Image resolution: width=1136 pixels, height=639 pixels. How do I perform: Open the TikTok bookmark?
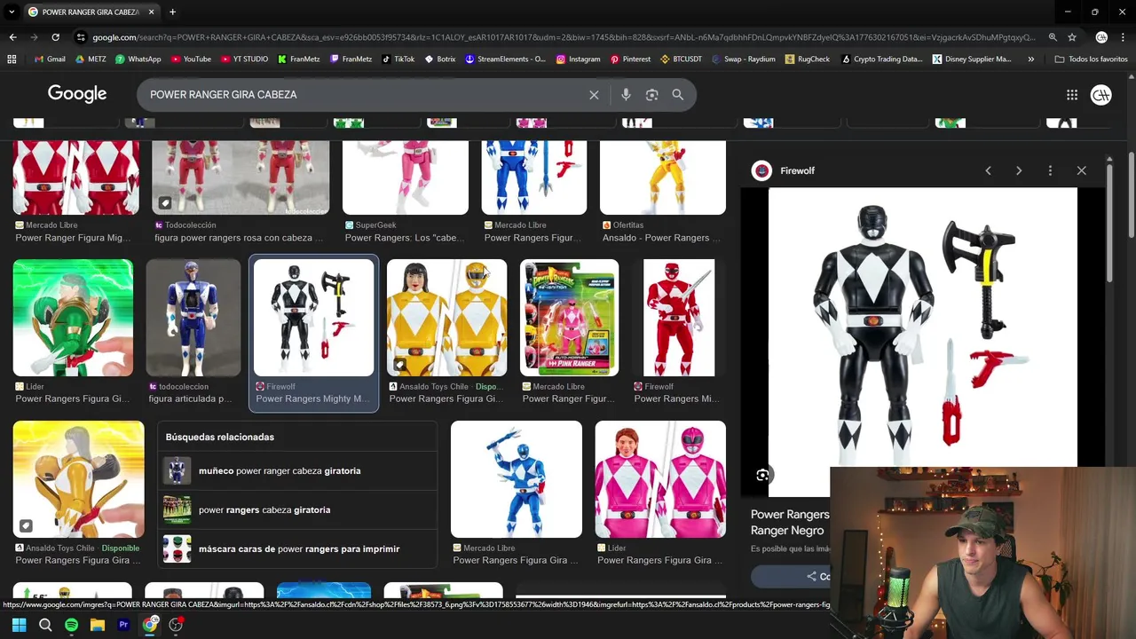coord(398,59)
